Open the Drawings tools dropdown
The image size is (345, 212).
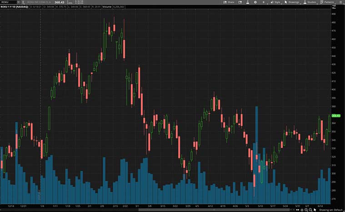pyautogui.click(x=292, y=2)
